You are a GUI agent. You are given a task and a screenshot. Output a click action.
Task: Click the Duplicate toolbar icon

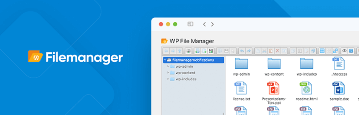293,51
